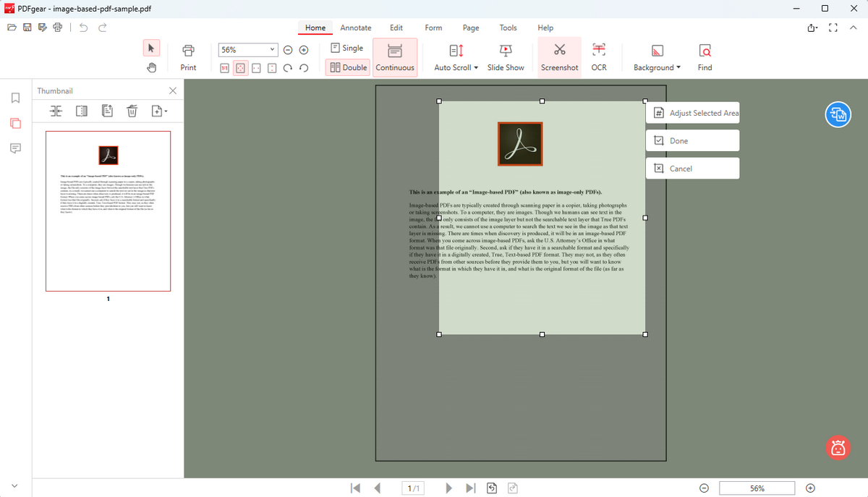
Task: Open the zoom percentage dropdown
Action: (x=272, y=50)
